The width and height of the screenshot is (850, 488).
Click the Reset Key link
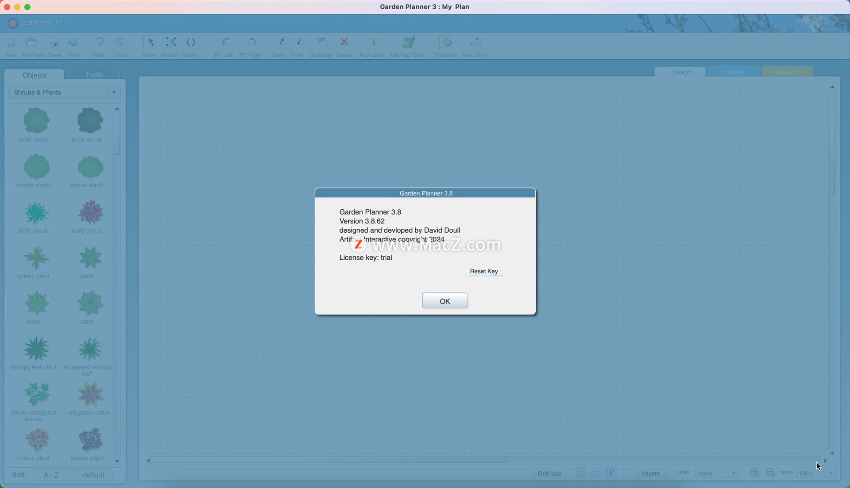click(x=484, y=271)
